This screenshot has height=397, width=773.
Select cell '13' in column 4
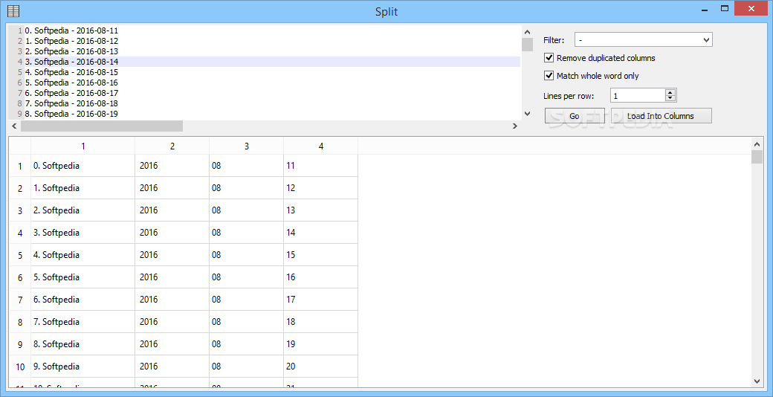point(321,210)
